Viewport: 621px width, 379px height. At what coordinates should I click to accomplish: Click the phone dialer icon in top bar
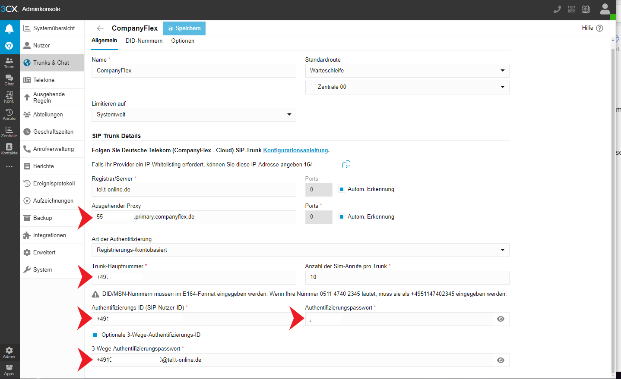coord(557,9)
